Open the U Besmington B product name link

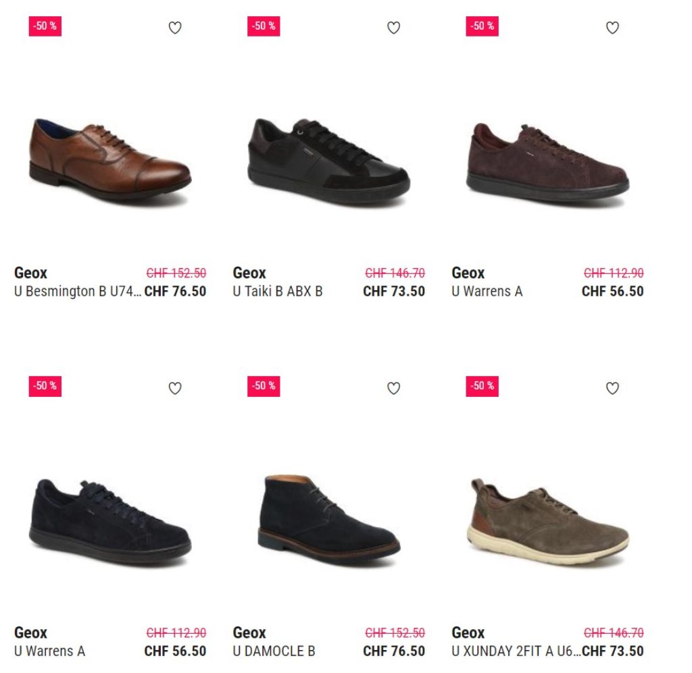(78, 292)
